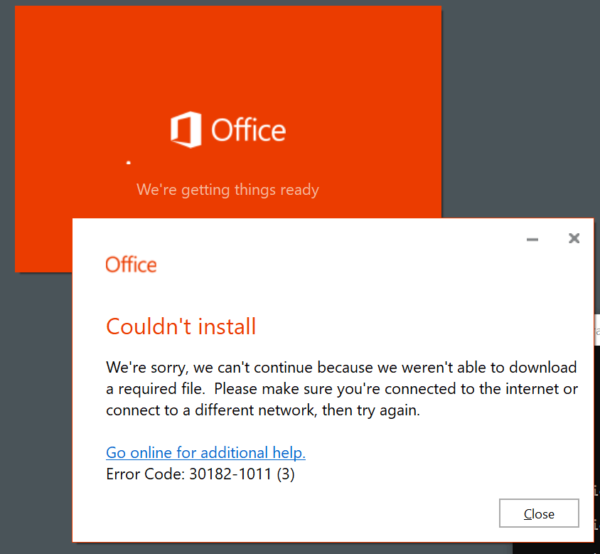Click the Office logo icon in the dialog
The image size is (600, 554).
coord(131,265)
